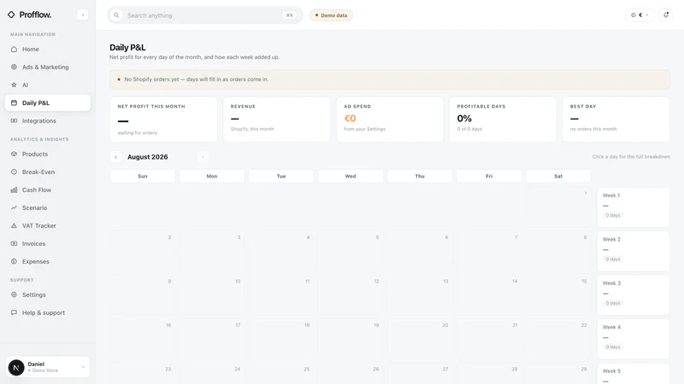Image resolution: width=684 pixels, height=384 pixels.
Task: Click the Scenario trend line icon
Action: click(x=14, y=207)
